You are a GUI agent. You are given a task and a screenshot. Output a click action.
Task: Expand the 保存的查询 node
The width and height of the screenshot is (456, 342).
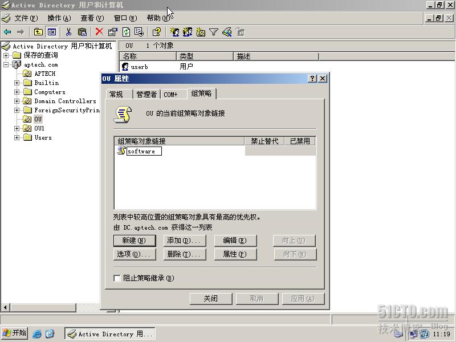click(x=6, y=55)
